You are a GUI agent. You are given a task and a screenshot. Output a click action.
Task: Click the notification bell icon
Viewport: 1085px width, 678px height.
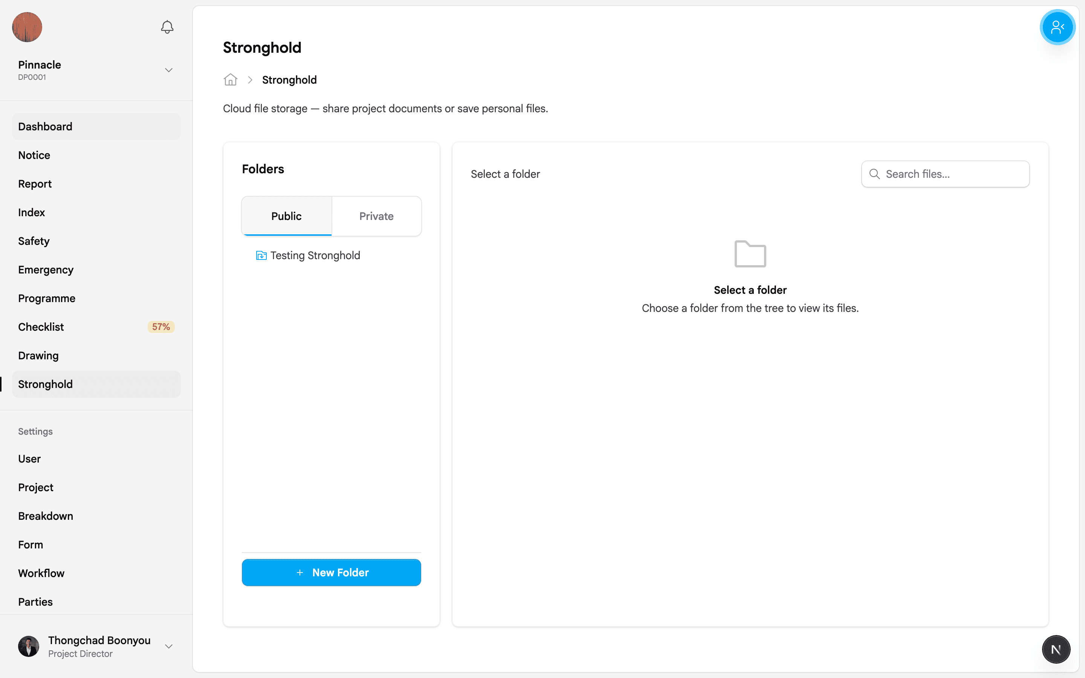coord(167,27)
